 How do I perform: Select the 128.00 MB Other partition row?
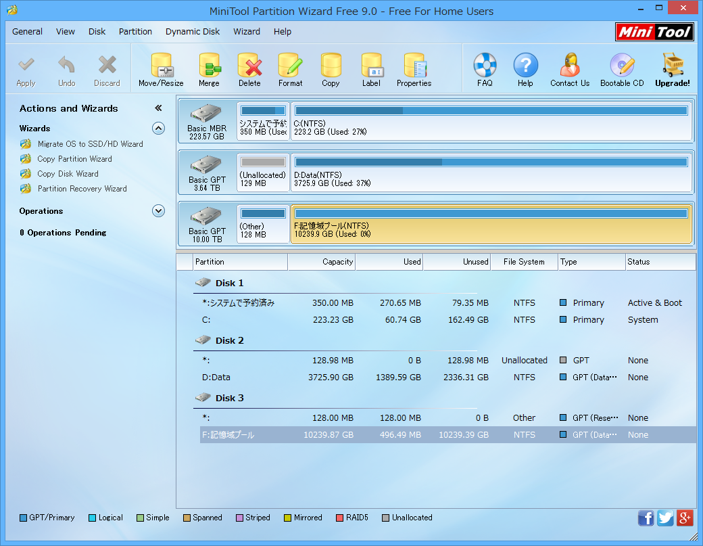pyautogui.click(x=448, y=417)
